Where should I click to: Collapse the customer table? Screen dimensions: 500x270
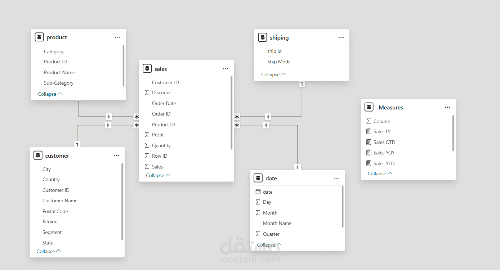[49, 251]
